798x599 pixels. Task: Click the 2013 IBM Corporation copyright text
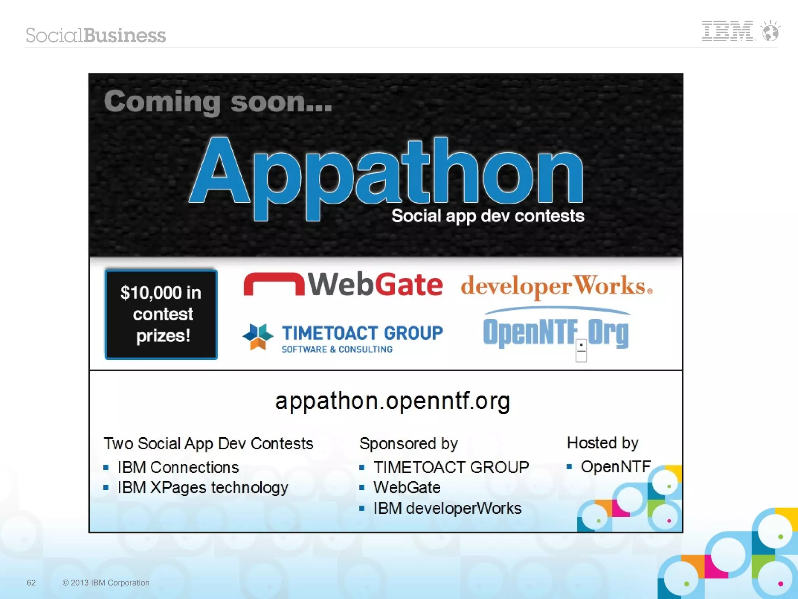[106, 583]
